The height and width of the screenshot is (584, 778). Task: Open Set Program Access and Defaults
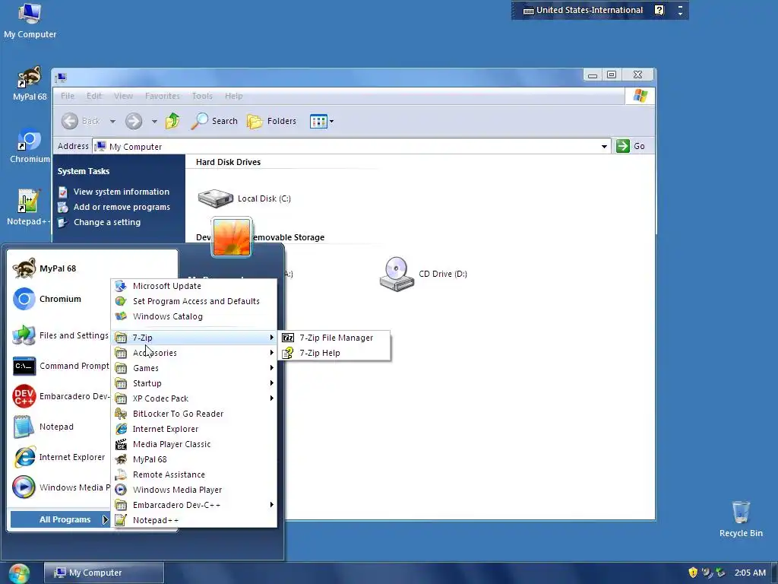[x=194, y=301]
